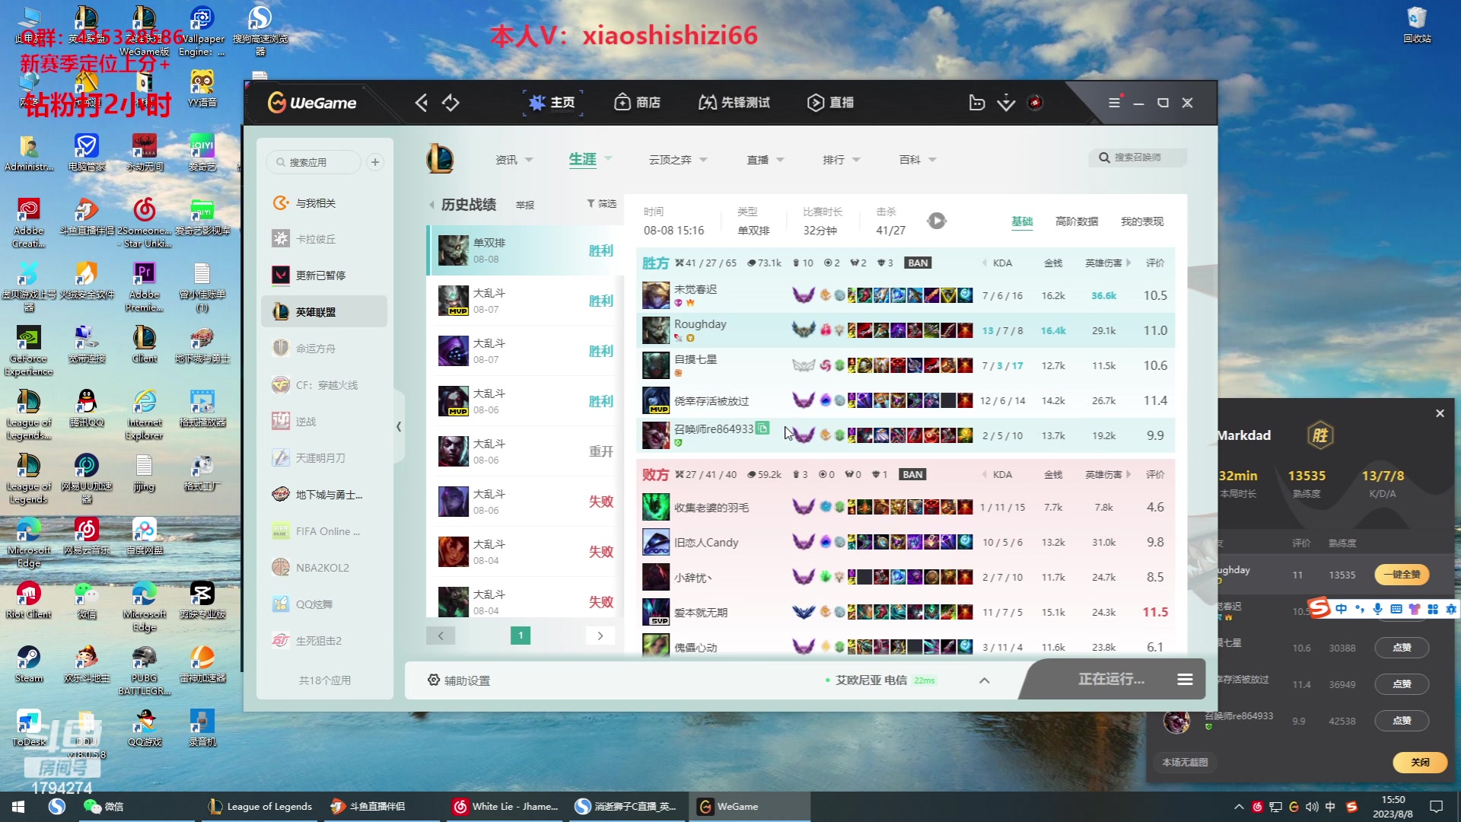1461x822 pixels.
Task: Click the add application plus button
Action: click(375, 162)
